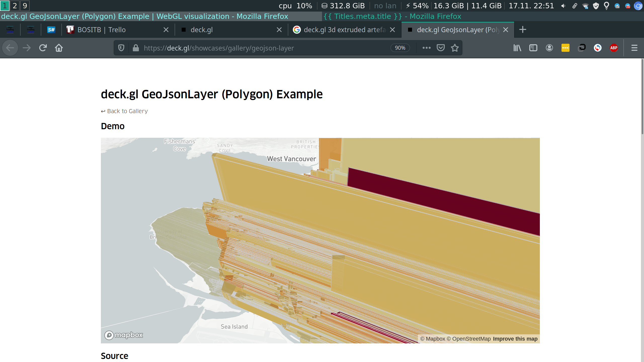The width and height of the screenshot is (644, 362).
Task: Switch to workspace 2 in the status bar
Action: [15, 6]
